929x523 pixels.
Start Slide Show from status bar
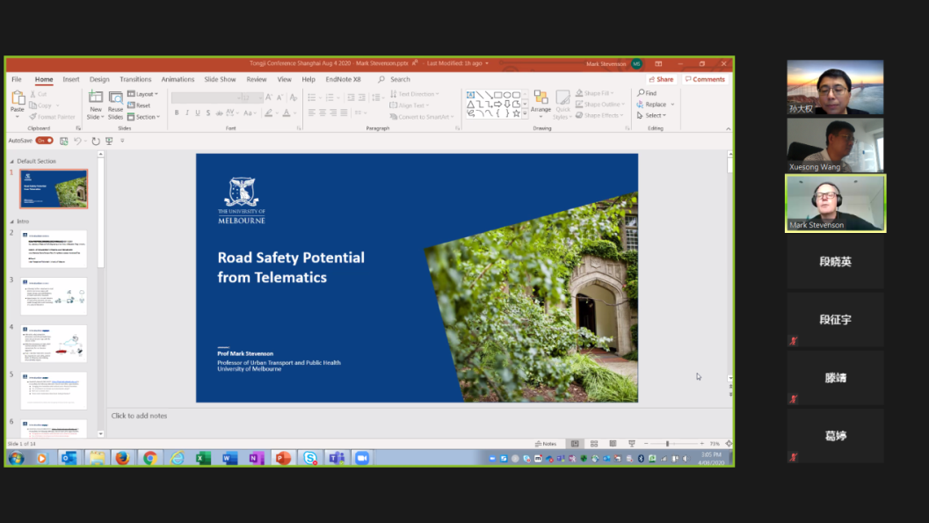coord(631,444)
